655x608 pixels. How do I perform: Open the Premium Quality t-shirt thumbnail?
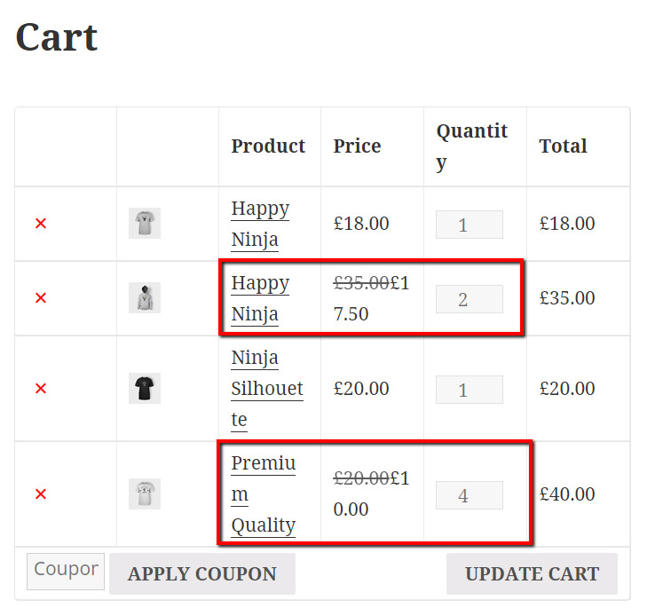(x=145, y=494)
